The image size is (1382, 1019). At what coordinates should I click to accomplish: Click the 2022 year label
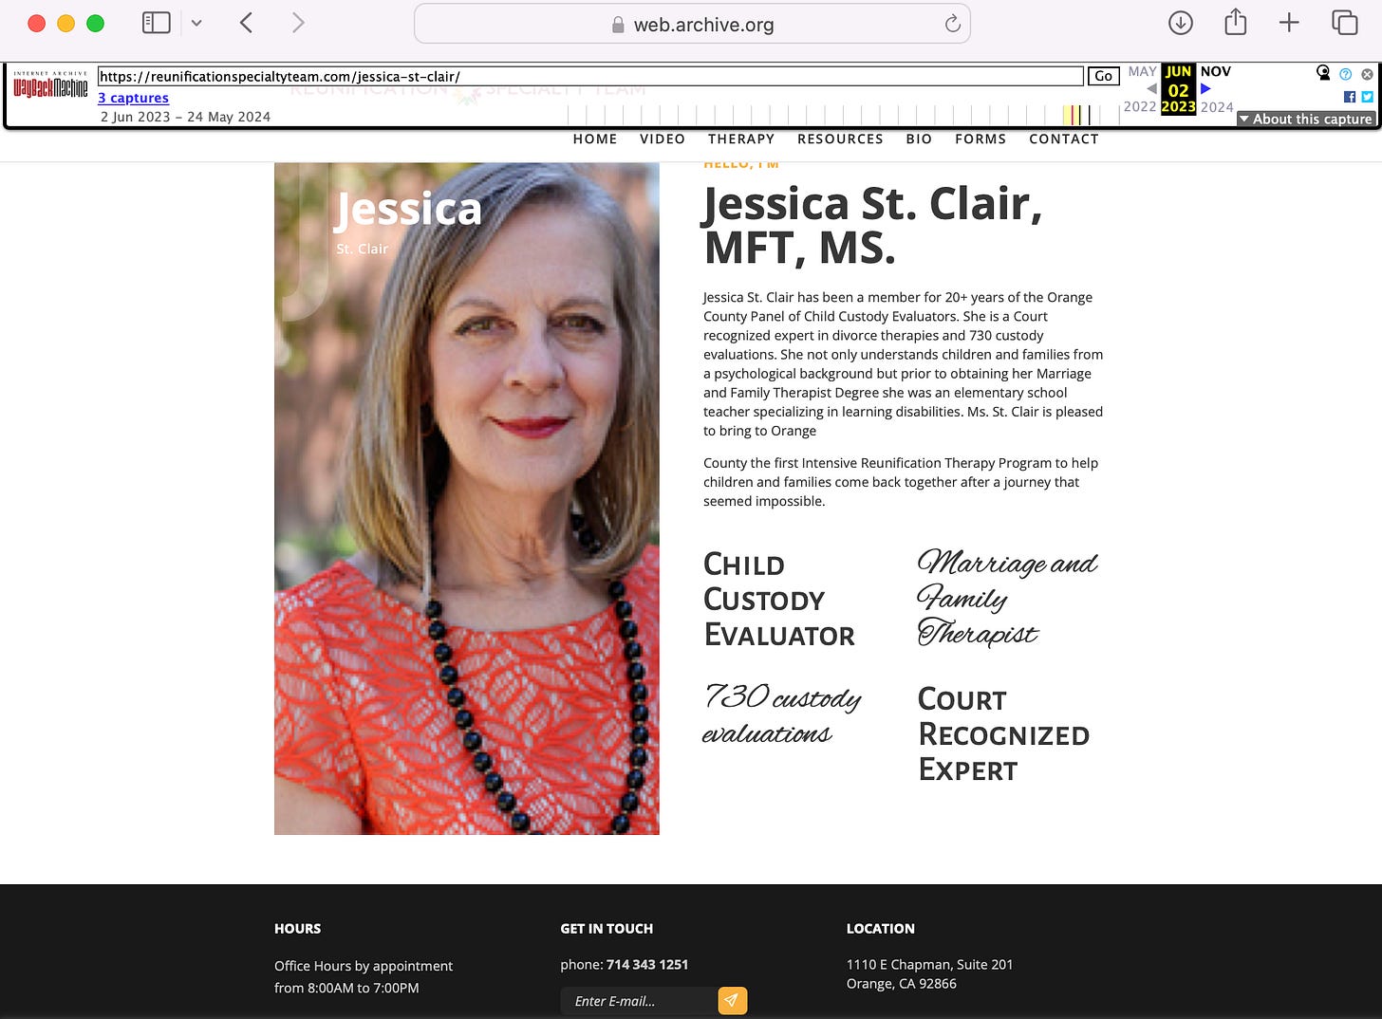click(x=1140, y=107)
